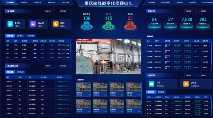Screen dimensions: 213x118
Task: Select the second tab beside 刷卡记录
Action: click(21, 72)
